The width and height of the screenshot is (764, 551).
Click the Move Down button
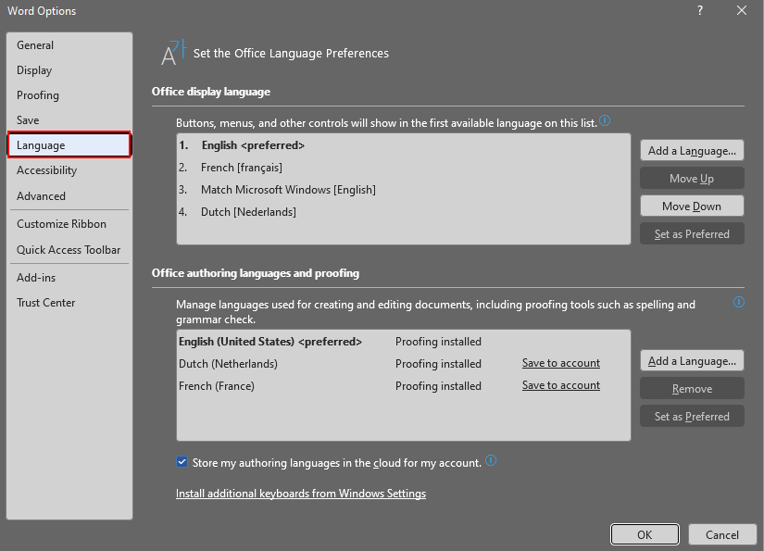pyautogui.click(x=692, y=207)
